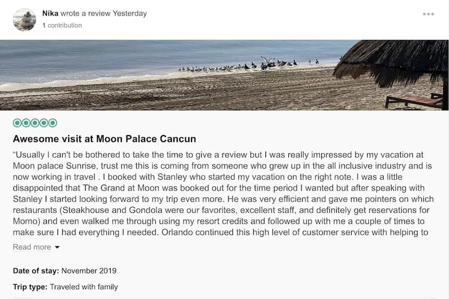View Nika's 1 contribution link

tap(62, 26)
